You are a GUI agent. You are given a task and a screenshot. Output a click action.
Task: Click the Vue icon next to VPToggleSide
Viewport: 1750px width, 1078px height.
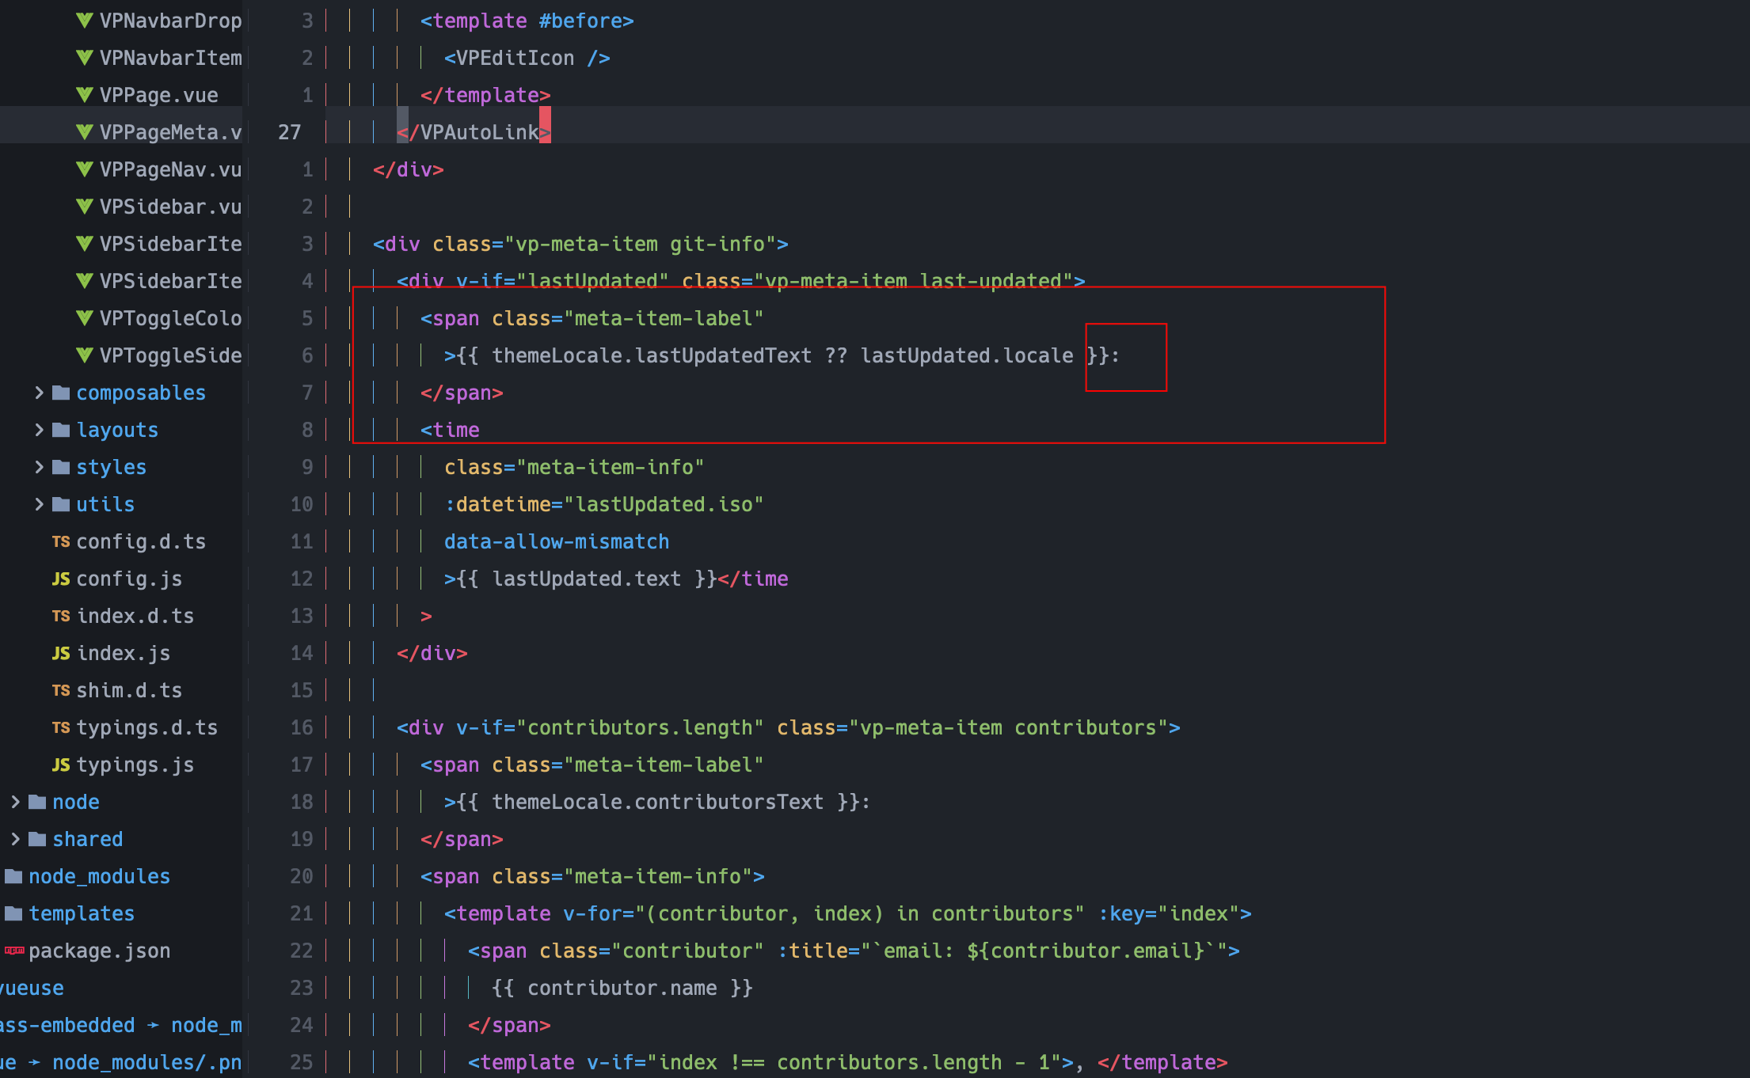[85, 355]
